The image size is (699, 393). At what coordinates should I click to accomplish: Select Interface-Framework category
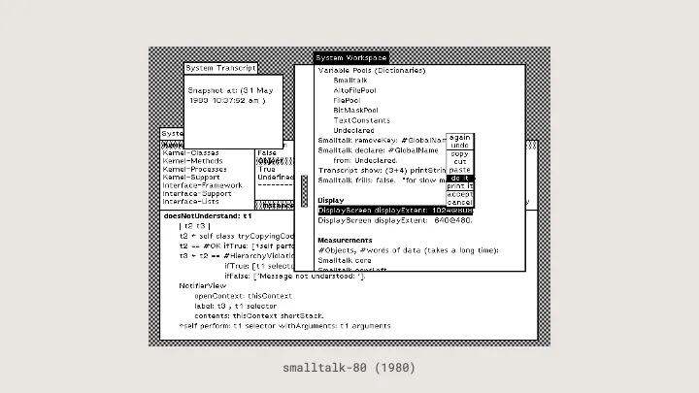(x=202, y=185)
